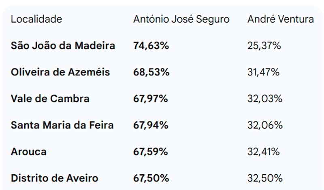
Task: Click the 74,63% value cell
Action: pos(151,46)
